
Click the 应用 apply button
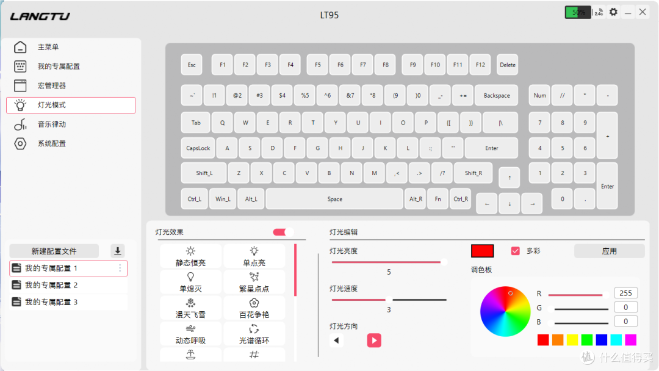tap(609, 251)
